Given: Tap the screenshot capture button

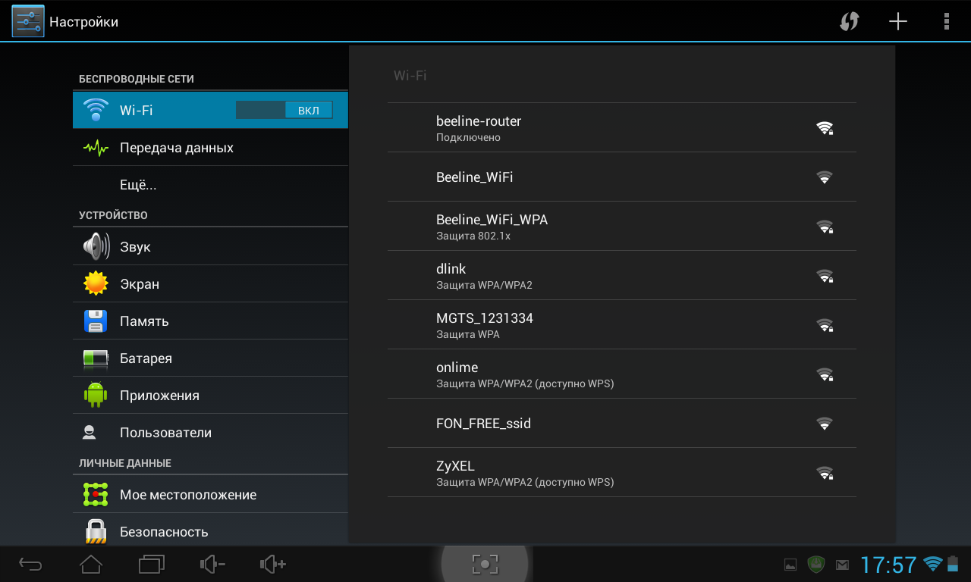Looking at the screenshot, I should coord(485,564).
